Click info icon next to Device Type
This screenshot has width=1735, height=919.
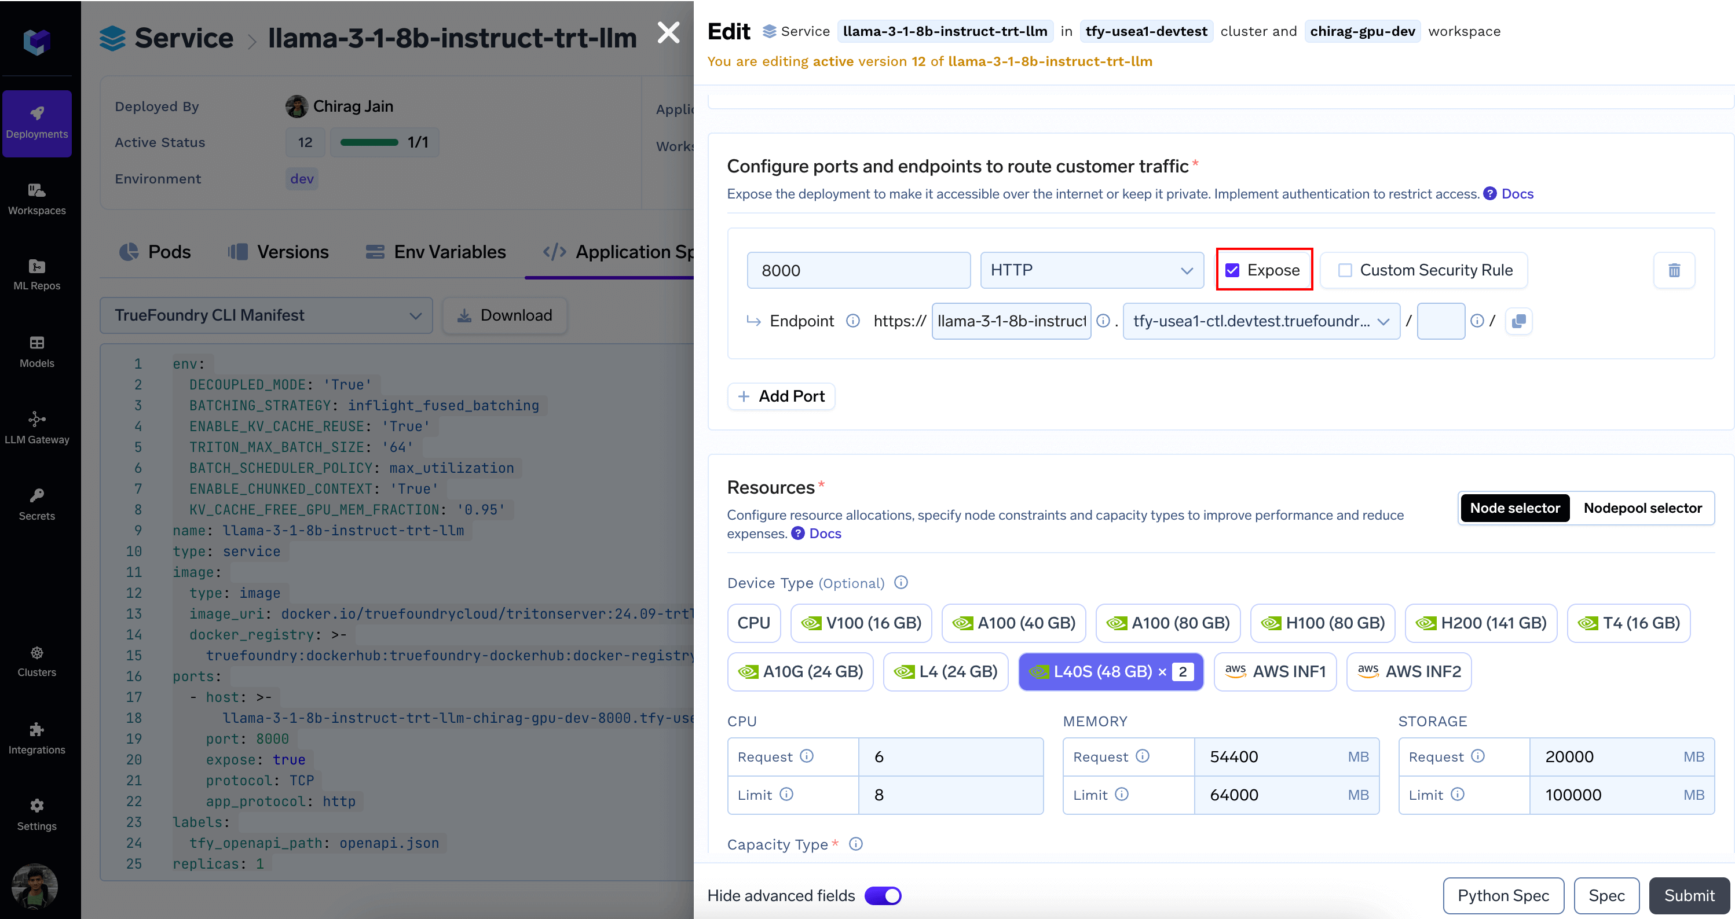click(901, 582)
